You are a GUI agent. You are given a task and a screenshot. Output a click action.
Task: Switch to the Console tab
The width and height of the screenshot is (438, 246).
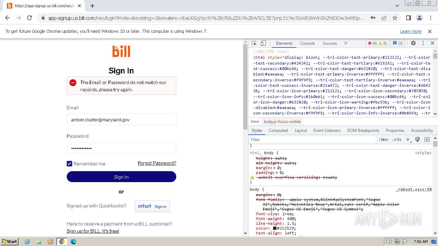tap(308, 43)
